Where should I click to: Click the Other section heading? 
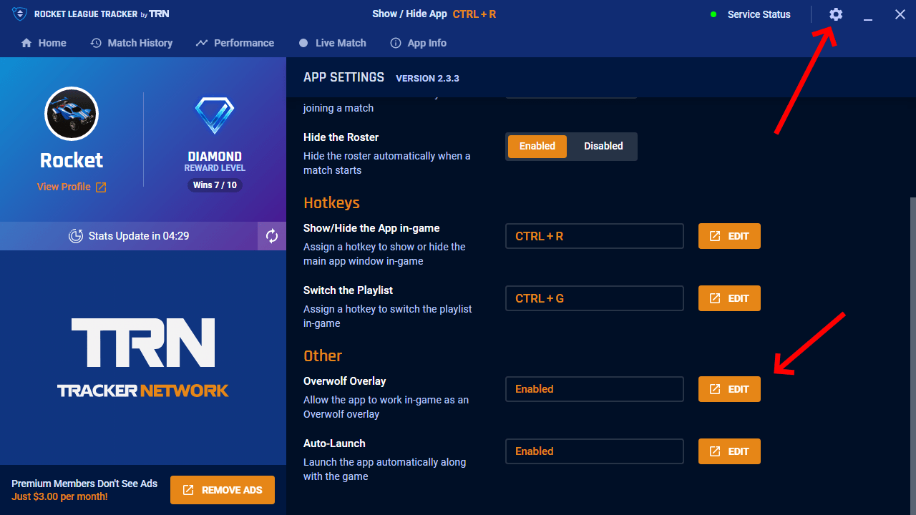[x=323, y=356]
